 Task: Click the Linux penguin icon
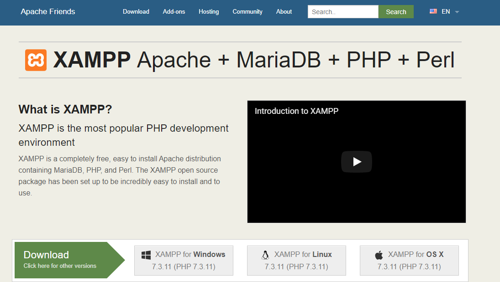[265, 254]
